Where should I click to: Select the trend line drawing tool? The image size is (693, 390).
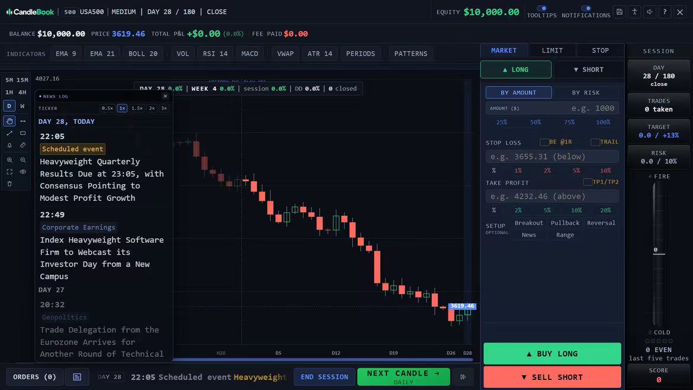pos(9,133)
